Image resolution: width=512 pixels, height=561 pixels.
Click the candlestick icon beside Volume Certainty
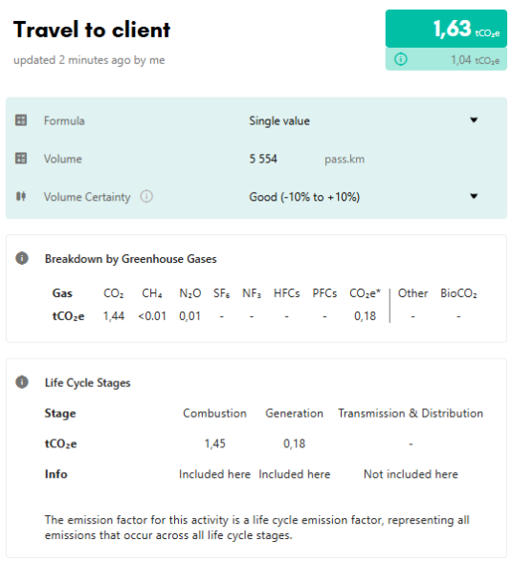[21, 197]
